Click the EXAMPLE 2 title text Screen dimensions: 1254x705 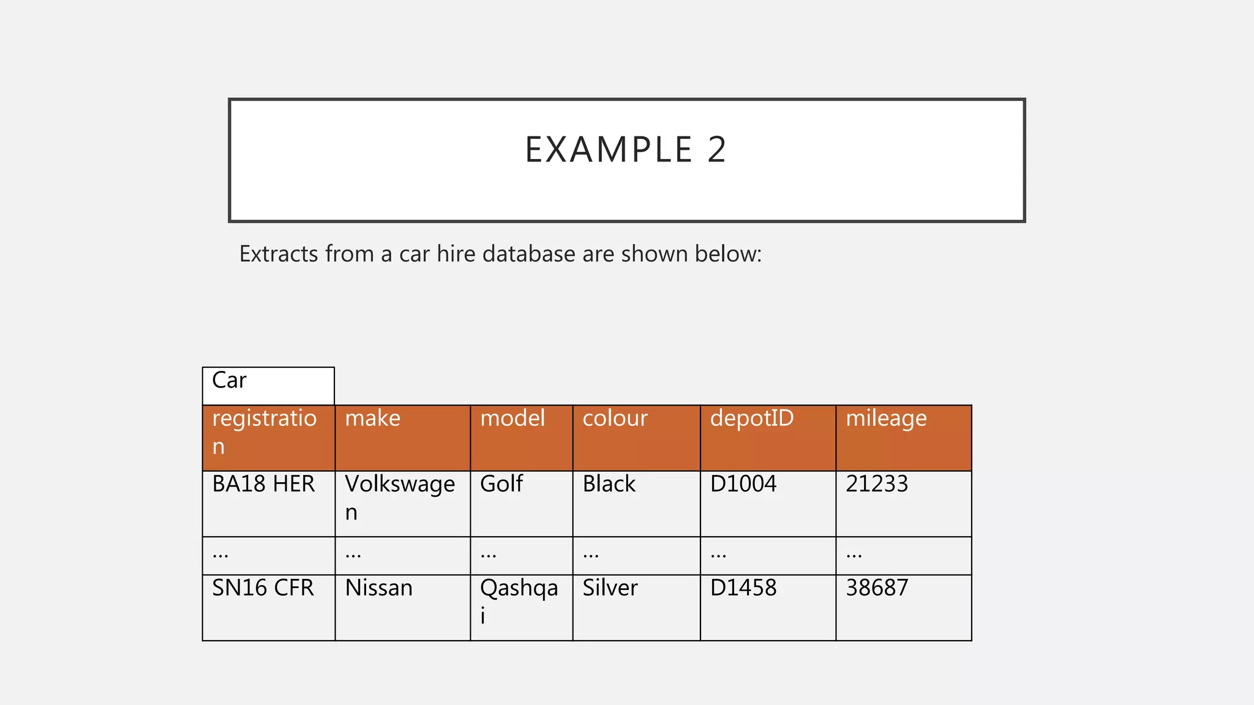(x=626, y=150)
